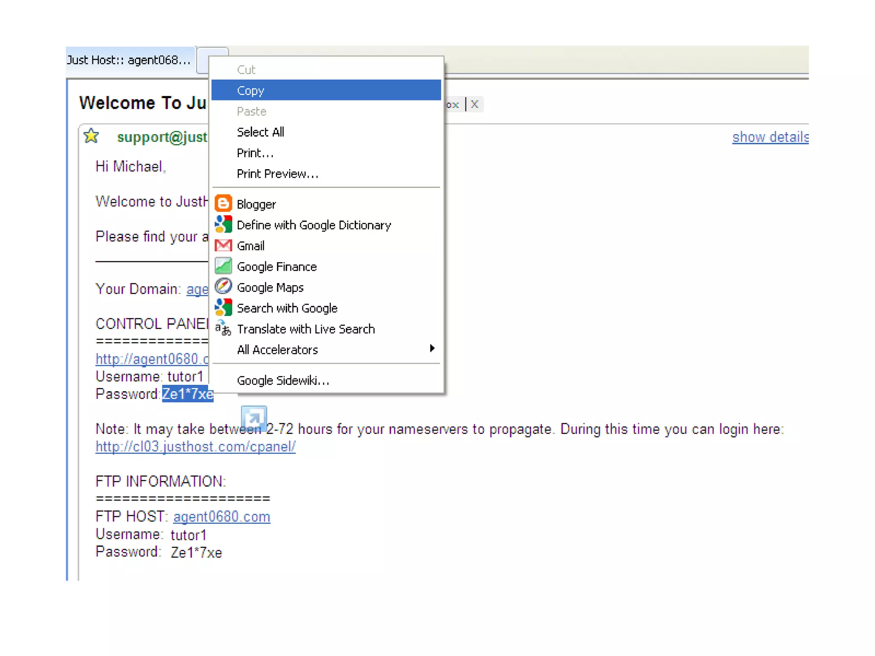Click the Blogger accelerator icon
The height and width of the screenshot is (656, 875).
coord(223,204)
